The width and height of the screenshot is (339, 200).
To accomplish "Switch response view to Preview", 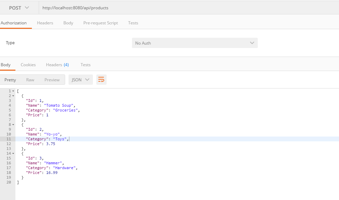I will pos(52,79).
